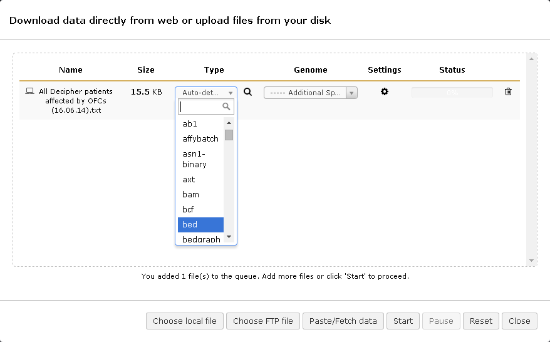Select 'bed' from the type list

pyautogui.click(x=200, y=225)
